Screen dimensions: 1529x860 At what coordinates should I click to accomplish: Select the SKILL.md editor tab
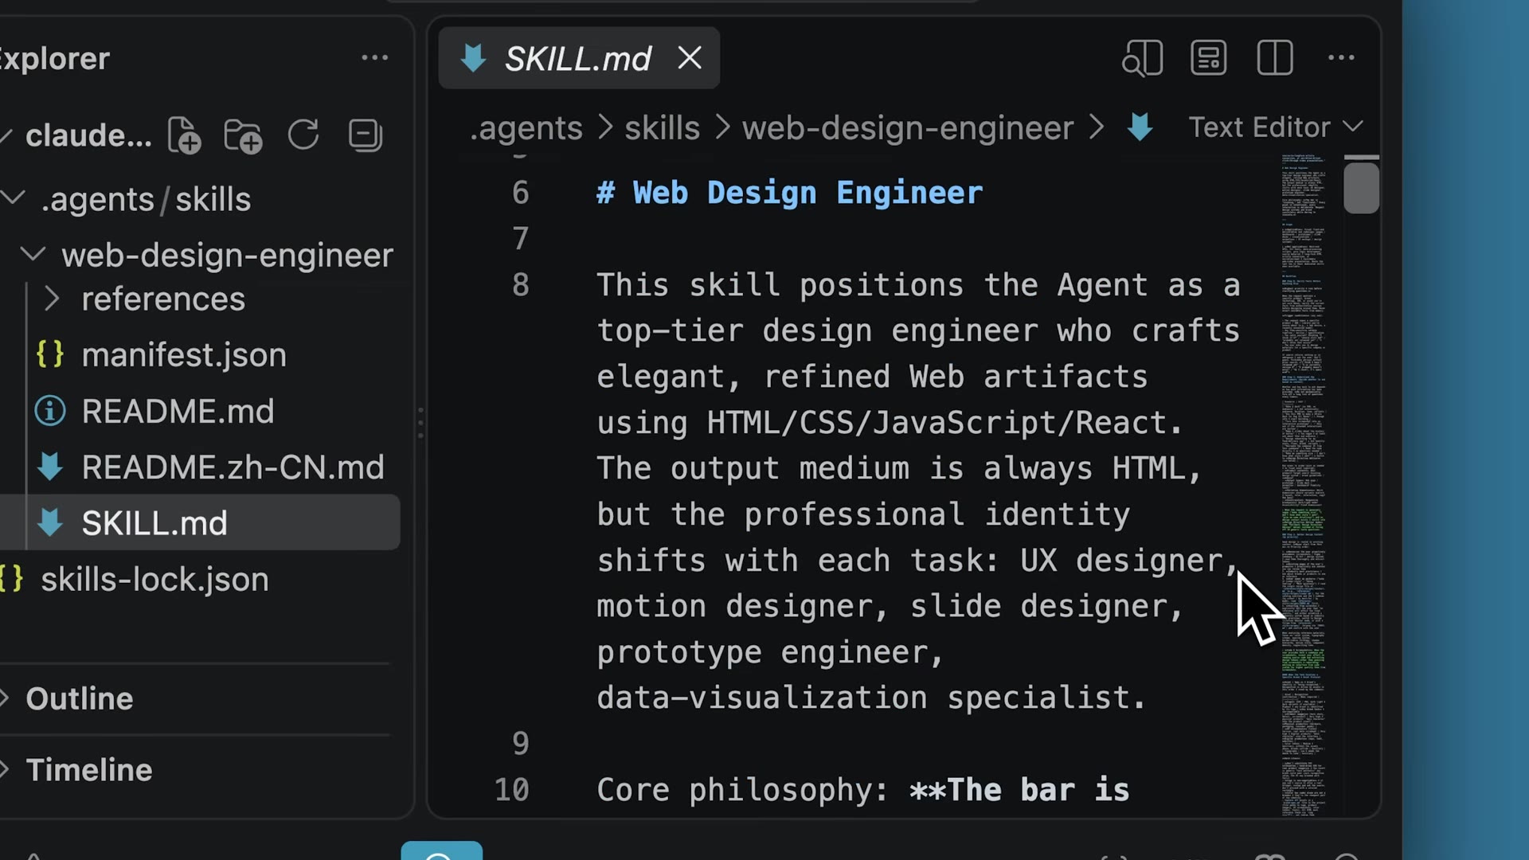579,58
